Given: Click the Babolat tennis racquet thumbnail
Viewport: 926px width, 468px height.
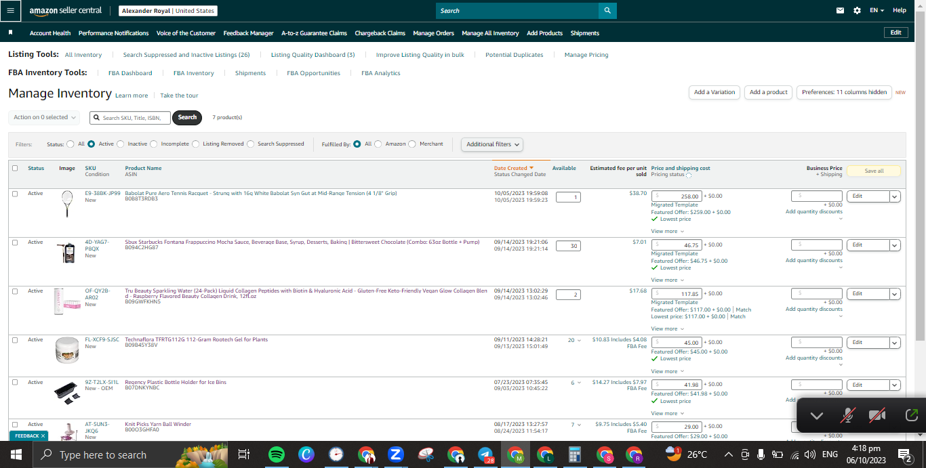Looking at the screenshot, I should [x=67, y=203].
